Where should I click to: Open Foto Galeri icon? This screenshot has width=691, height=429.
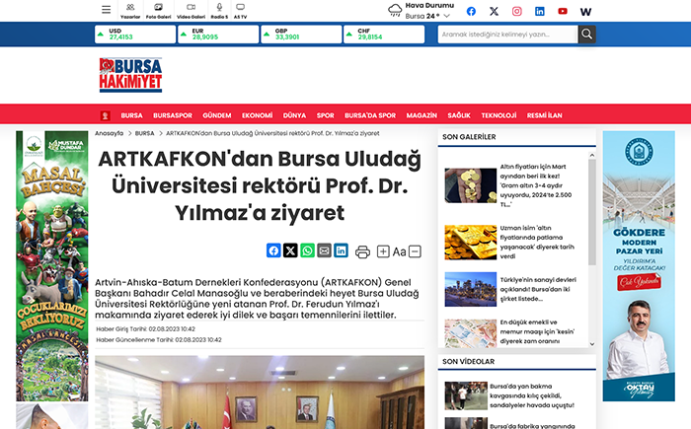(158, 11)
